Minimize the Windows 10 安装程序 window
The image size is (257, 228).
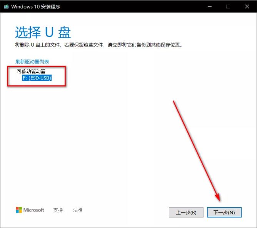210,7
